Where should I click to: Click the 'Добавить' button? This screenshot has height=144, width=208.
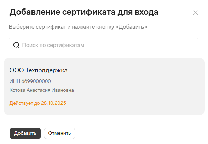(x=25, y=133)
